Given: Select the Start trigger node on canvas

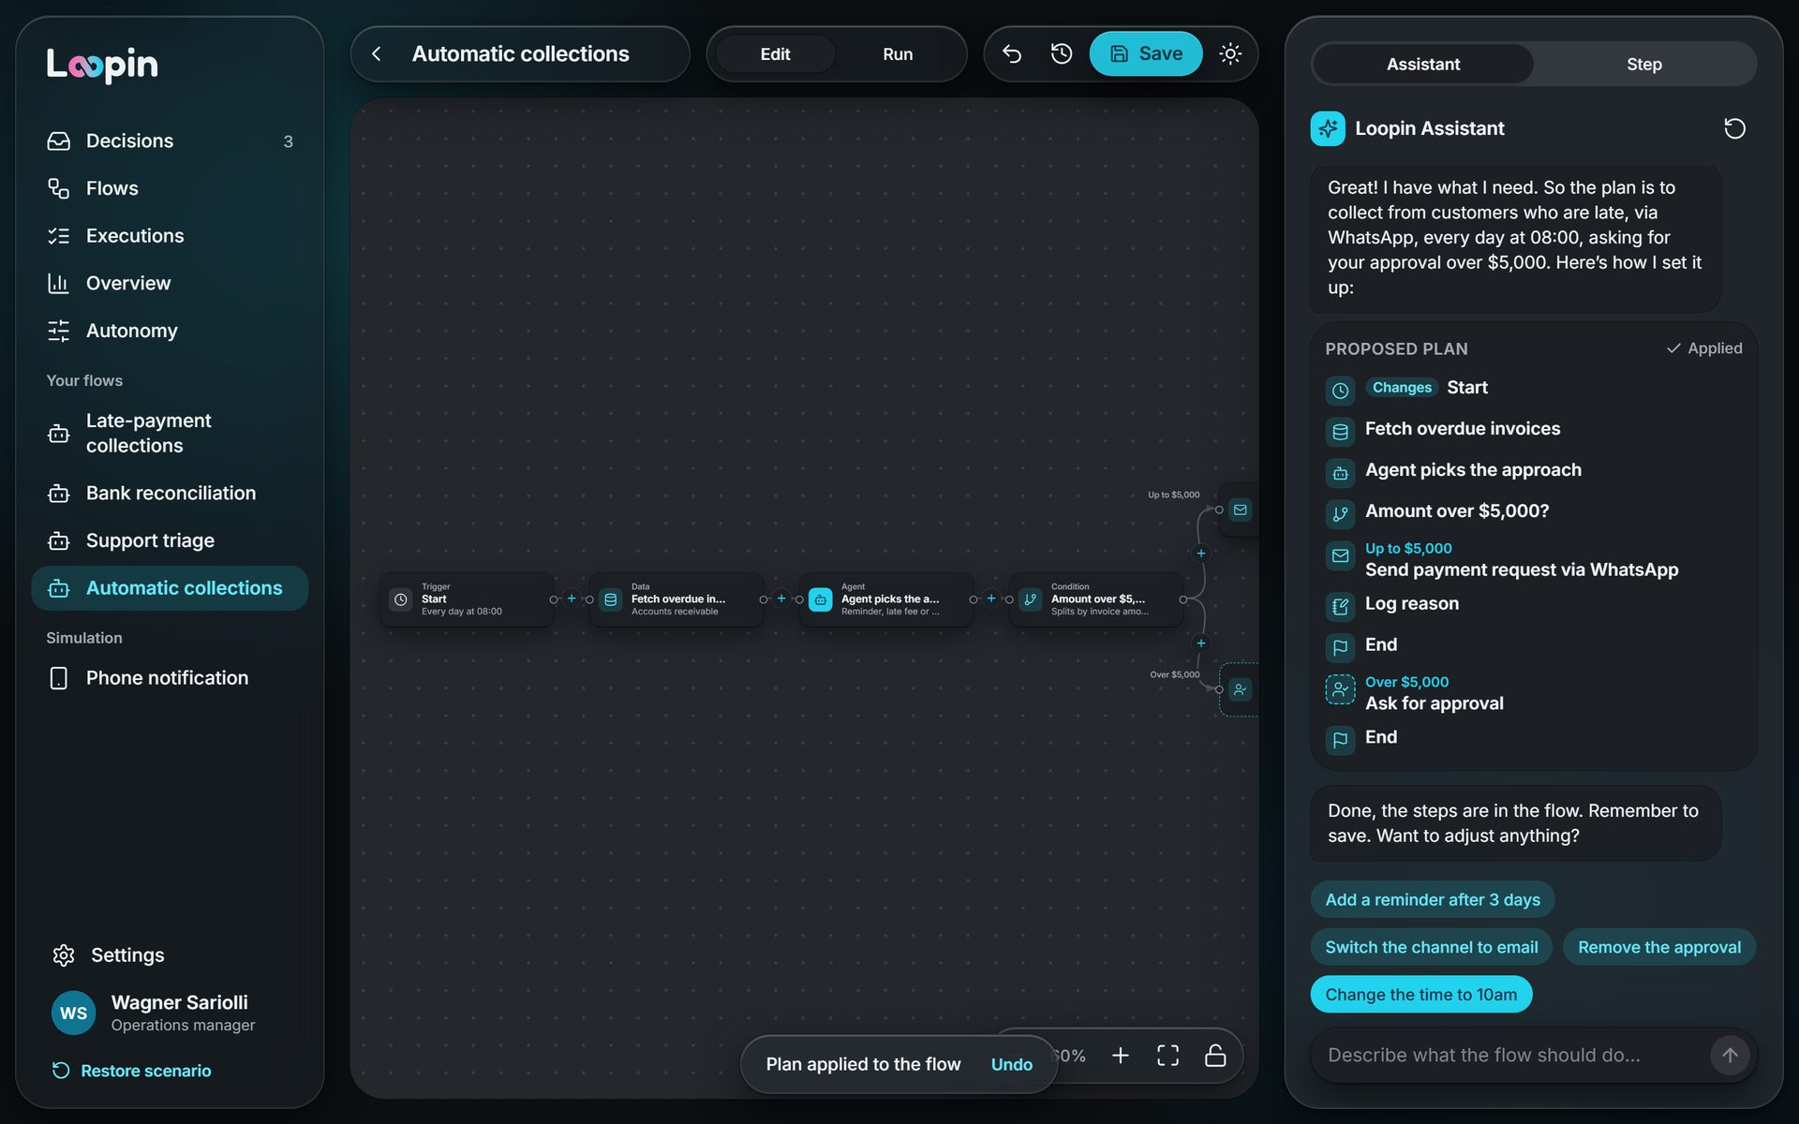Looking at the screenshot, I should point(467,599).
